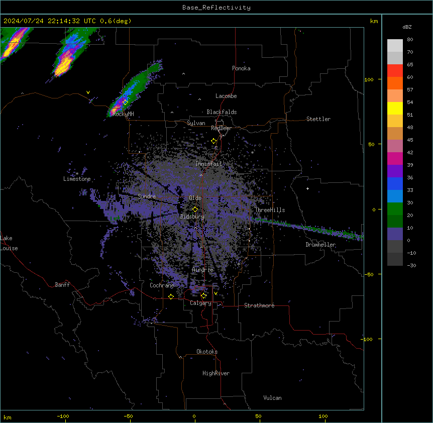433x423 pixels.
Task: Select the yellow diamond marker between Olds and Didsbury
Action: (195, 209)
